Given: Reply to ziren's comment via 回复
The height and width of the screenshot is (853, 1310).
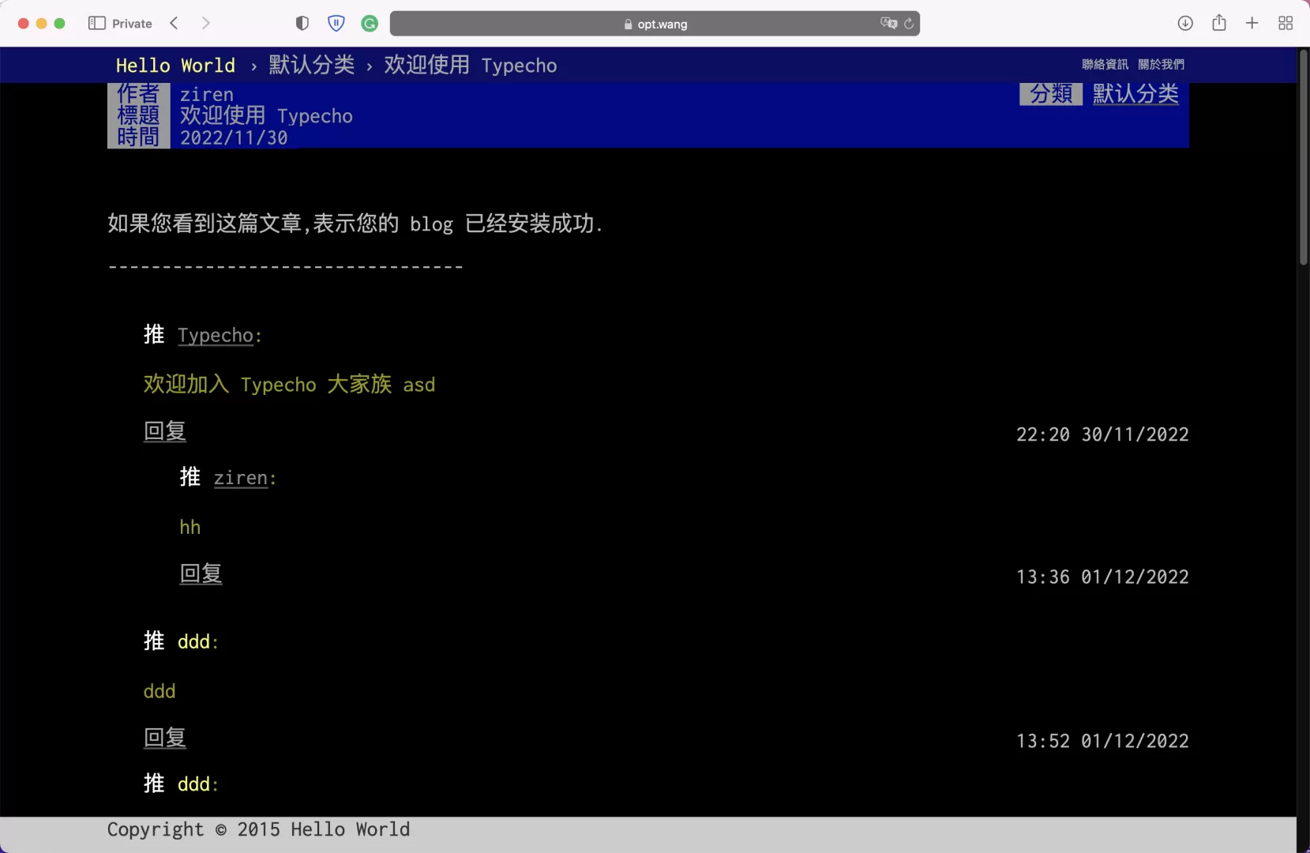Looking at the screenshot, I should coord(201,574).
